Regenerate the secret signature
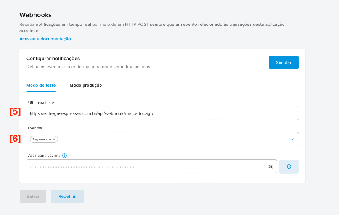Screen dimensions: 339x215 289,167
